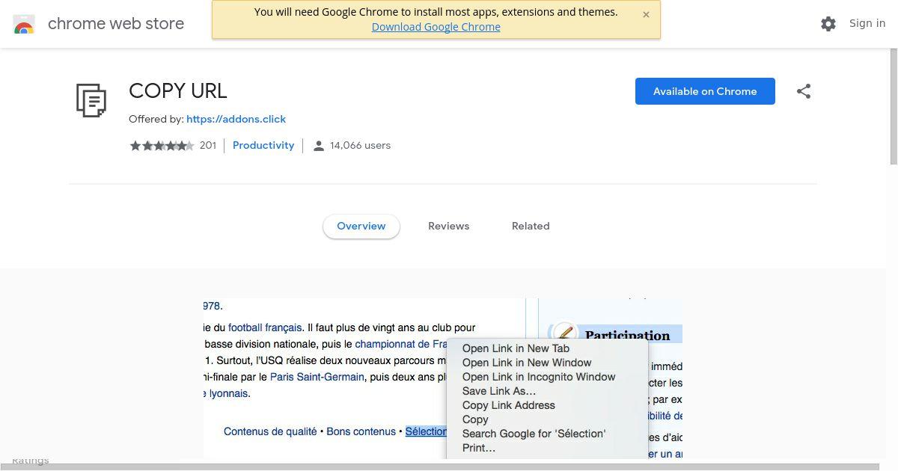
Task: Click the users person icon
Action: 319,146
